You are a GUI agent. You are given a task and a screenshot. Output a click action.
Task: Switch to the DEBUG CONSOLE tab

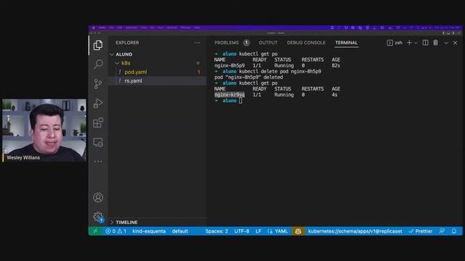click(306, 43)
